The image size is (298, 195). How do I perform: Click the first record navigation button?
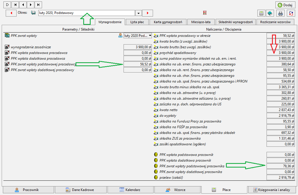pyautogui.click(x=15, y=5)
